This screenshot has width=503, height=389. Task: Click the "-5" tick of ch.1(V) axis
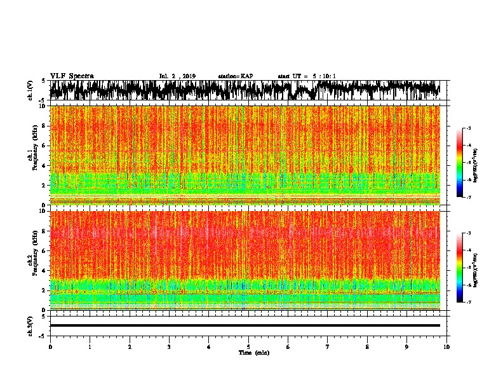43,100
